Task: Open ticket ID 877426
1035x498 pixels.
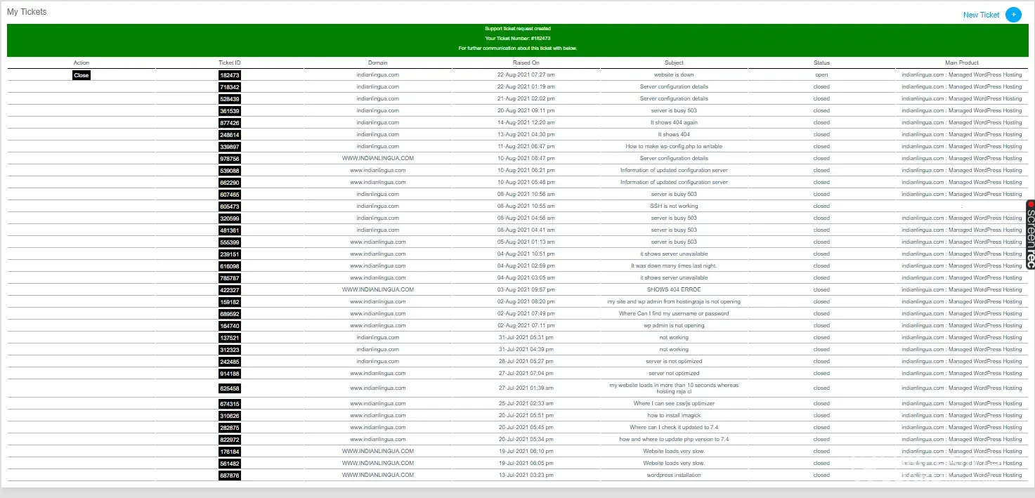Action: point(230,123)
